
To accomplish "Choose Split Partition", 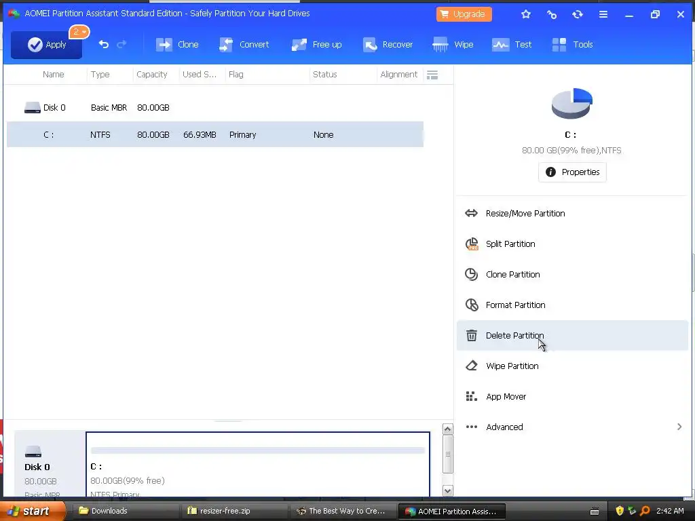I will (572, 244).
